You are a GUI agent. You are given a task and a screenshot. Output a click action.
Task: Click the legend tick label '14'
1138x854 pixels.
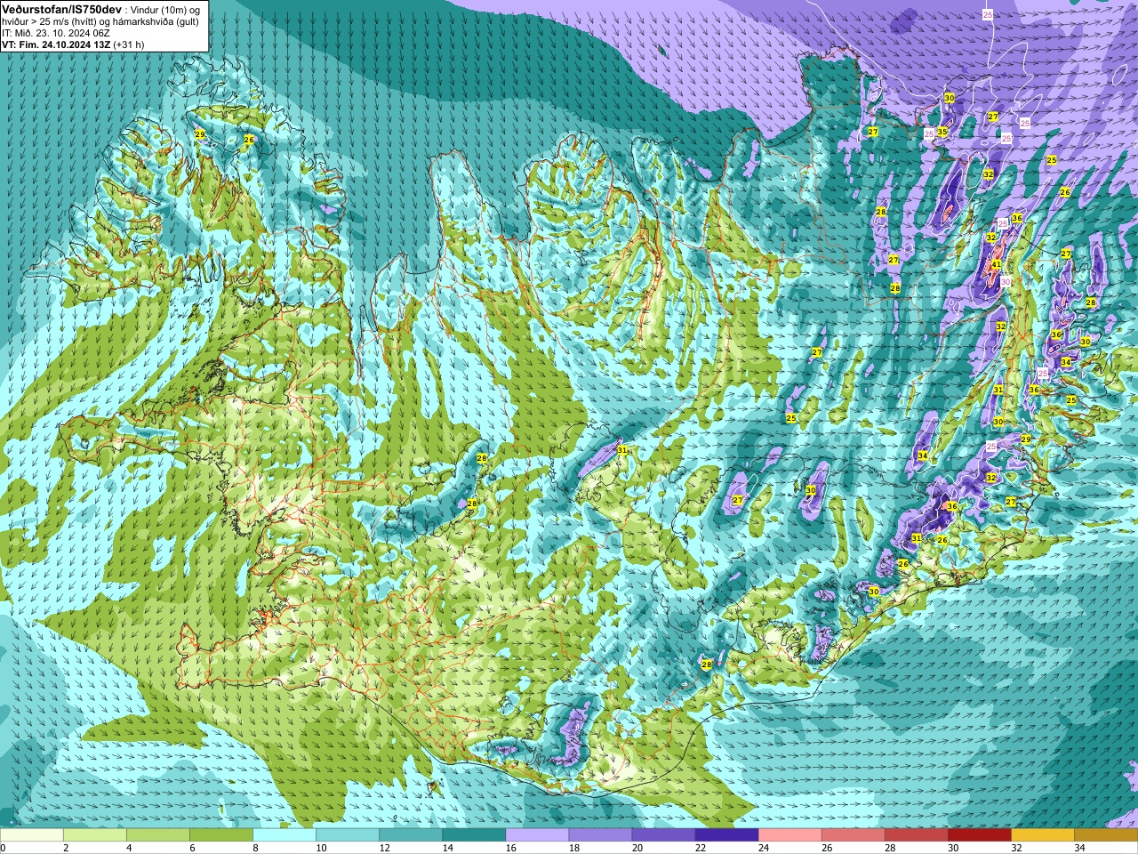tap(447, 848)
